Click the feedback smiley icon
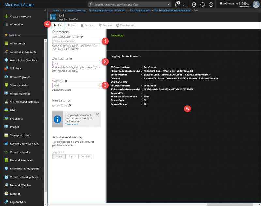 point(202,5)
